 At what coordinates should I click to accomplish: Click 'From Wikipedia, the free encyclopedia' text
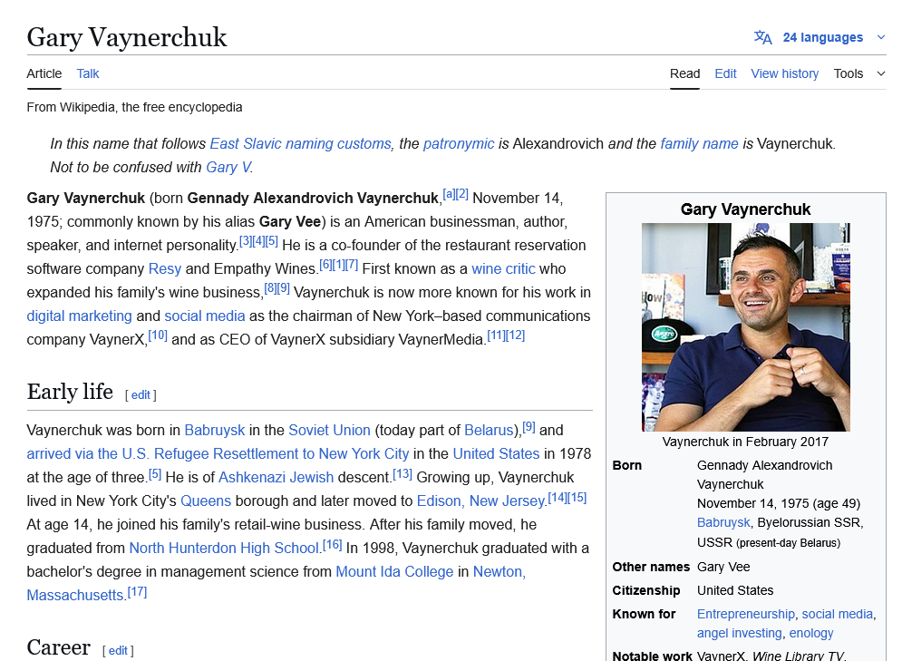pos(134,108)
